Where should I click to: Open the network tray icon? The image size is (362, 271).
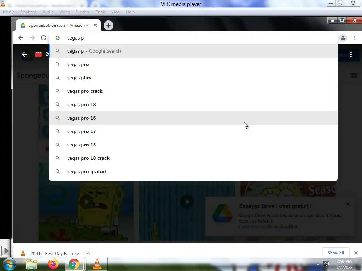tap(326, 264)
